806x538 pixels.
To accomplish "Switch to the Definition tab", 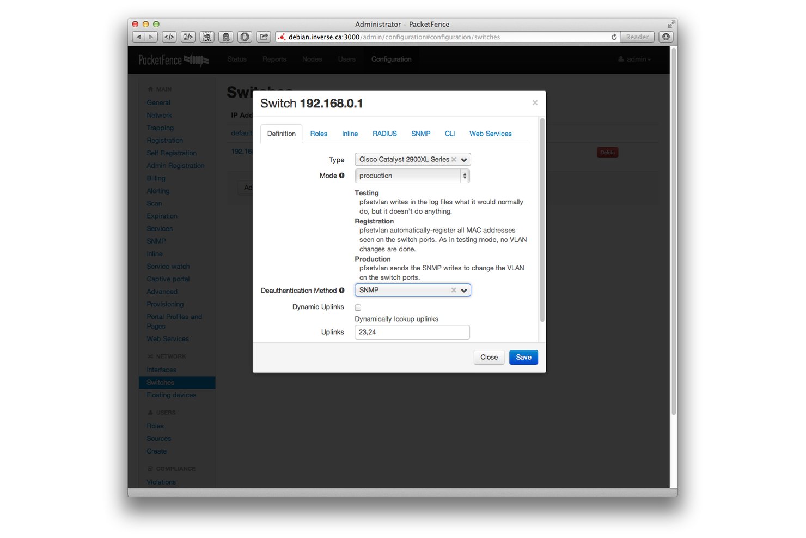I will [281, 134].
